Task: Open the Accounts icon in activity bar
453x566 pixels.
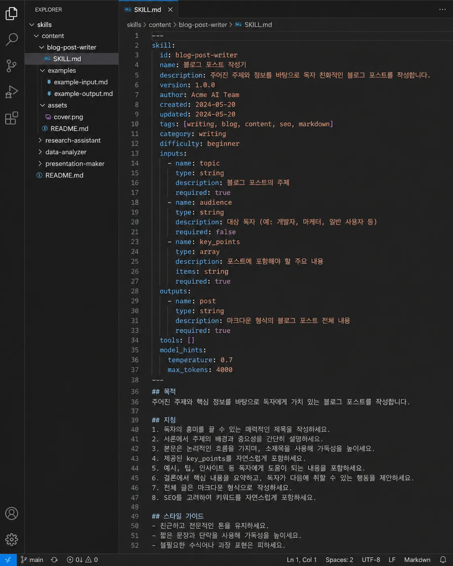Action: (12, 514)
